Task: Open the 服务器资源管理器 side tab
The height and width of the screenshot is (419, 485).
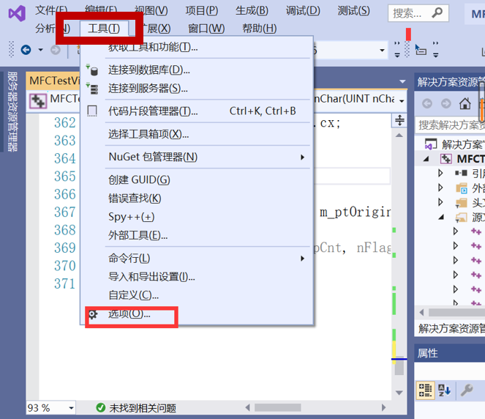Action: (x=12, y=111)
